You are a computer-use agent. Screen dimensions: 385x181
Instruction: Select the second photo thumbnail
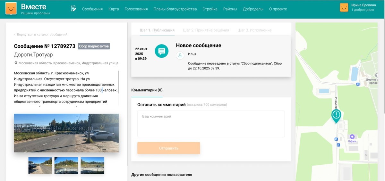(66, 165)
